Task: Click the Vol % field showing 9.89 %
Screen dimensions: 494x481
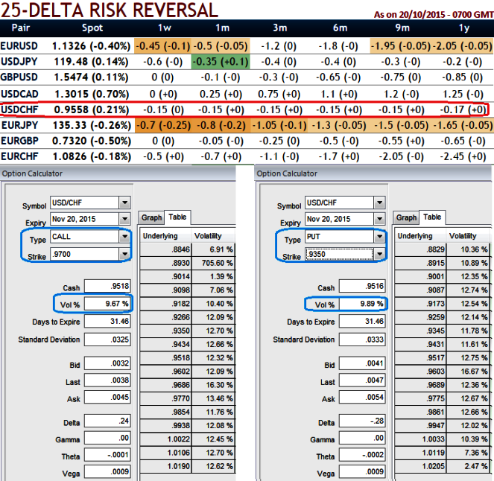Action: [361, 304]
